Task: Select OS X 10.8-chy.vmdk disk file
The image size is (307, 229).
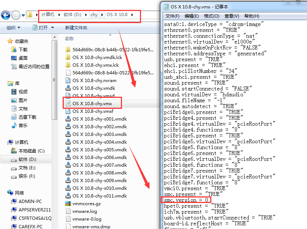Action: [90, 88]
